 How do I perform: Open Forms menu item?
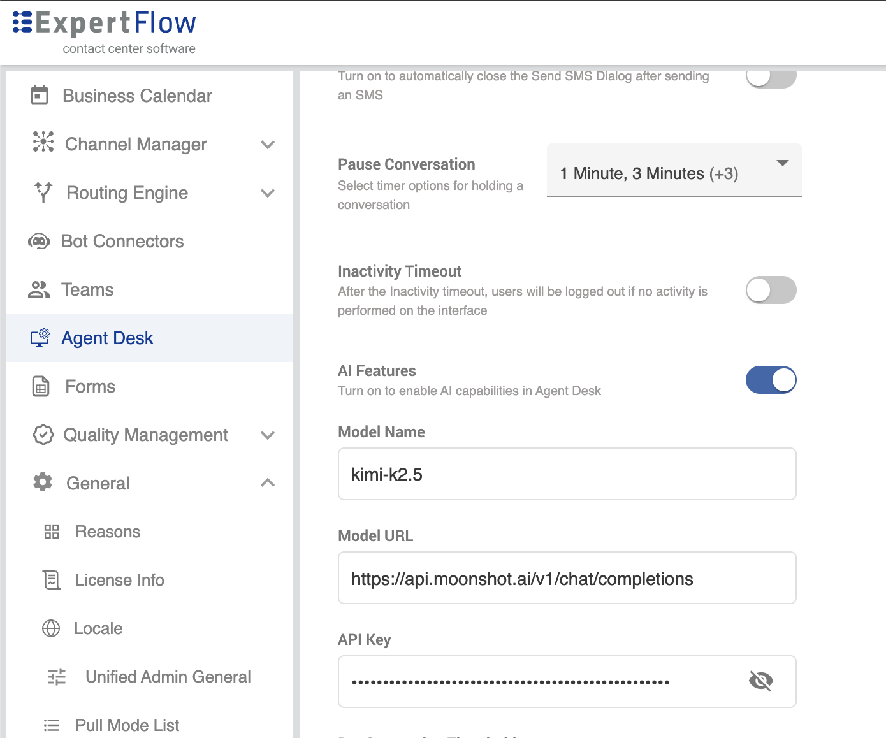[150, 386]
